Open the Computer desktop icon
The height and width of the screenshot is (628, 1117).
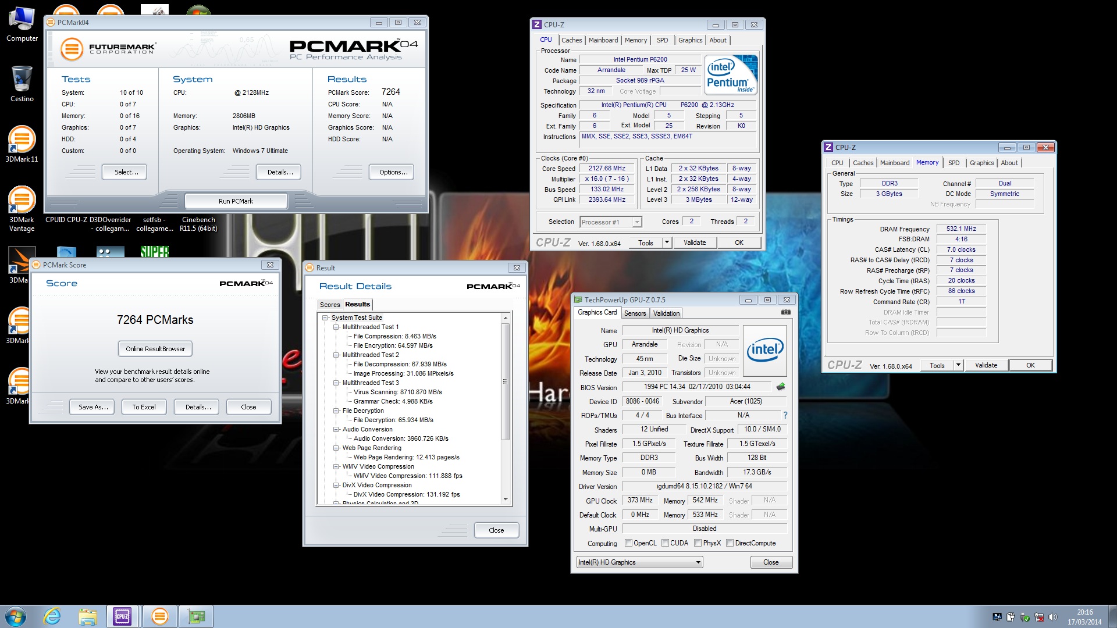[x=22, y=24]
